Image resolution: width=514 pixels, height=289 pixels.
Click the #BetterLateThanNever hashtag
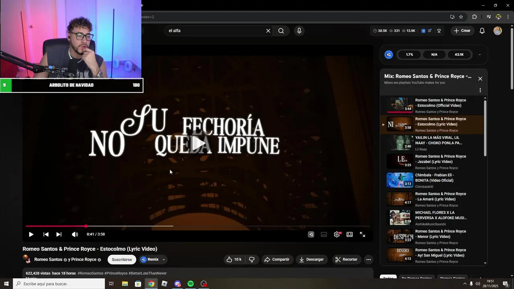147,273
